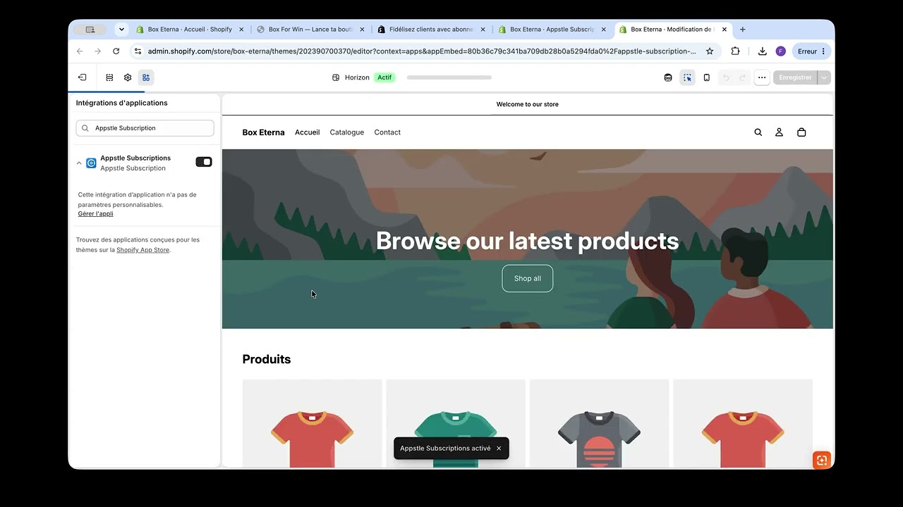Click the Erreur Chrome menu button
The height and width of the screenshot is (507, 903).
click(x=811, y=51)
